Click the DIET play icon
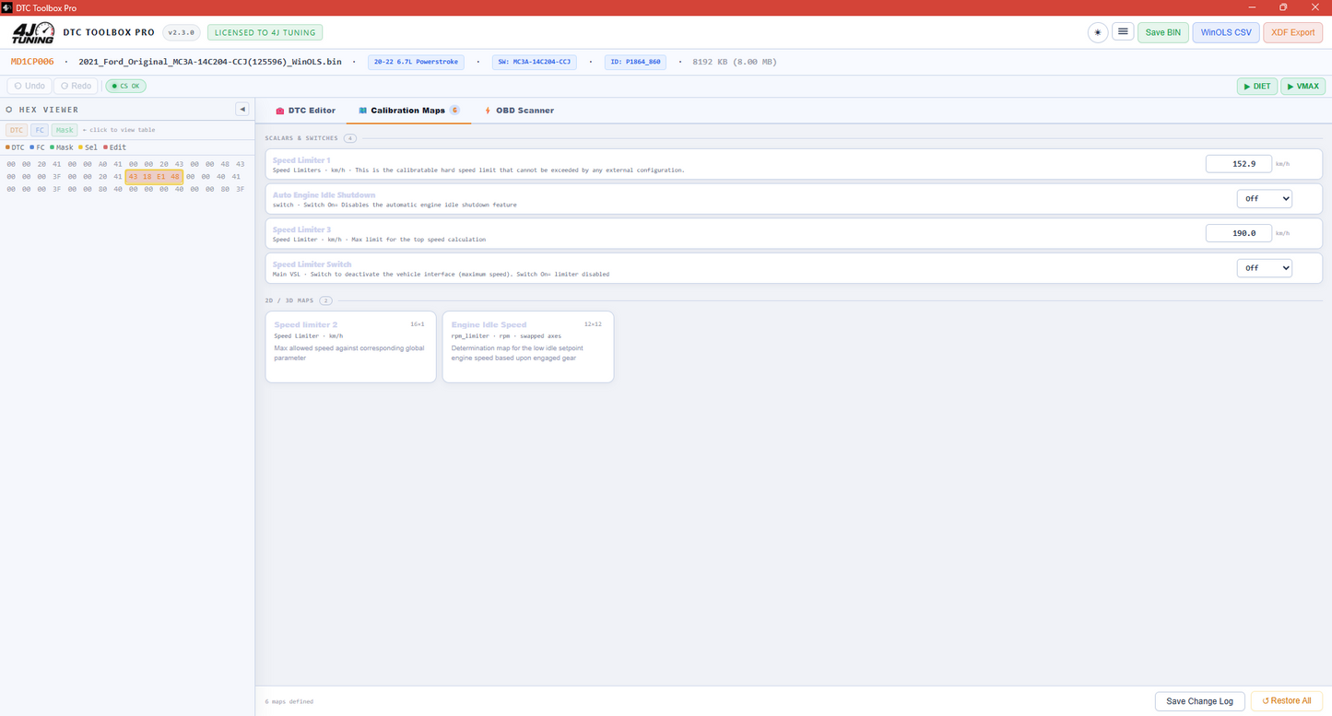The image size is (1332, 716). (x=1246, y=87)
